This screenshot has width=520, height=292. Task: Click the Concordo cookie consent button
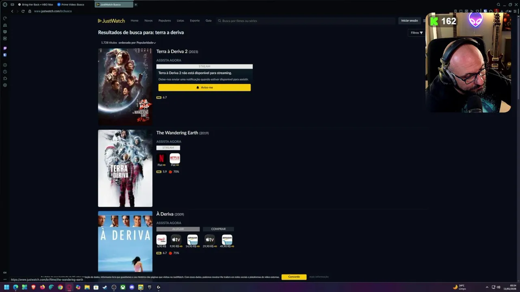pos(294,277)
